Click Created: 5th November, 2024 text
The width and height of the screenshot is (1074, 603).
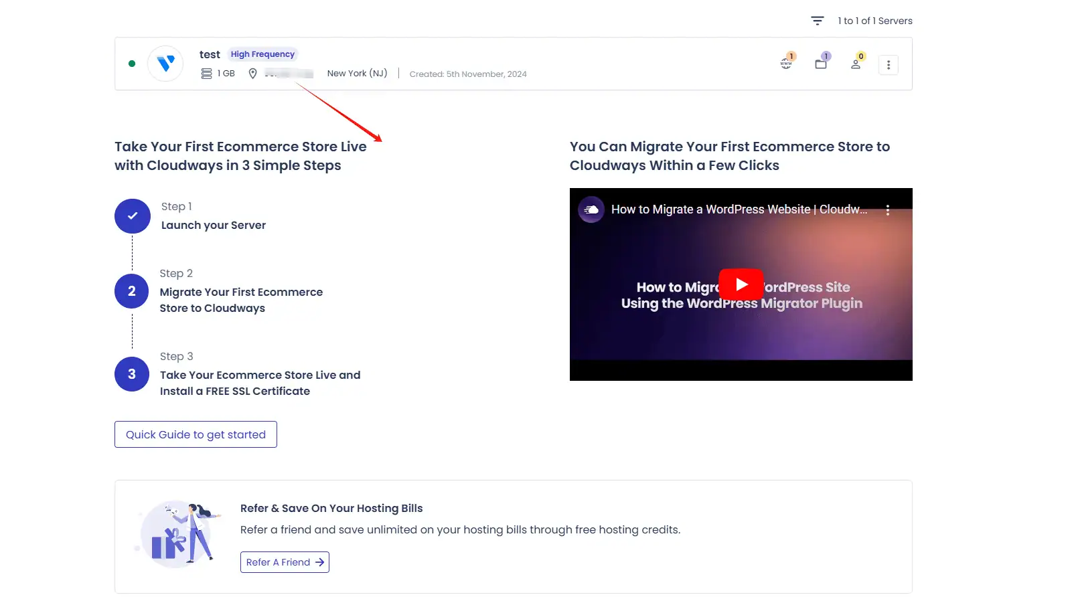coord(468,74)
